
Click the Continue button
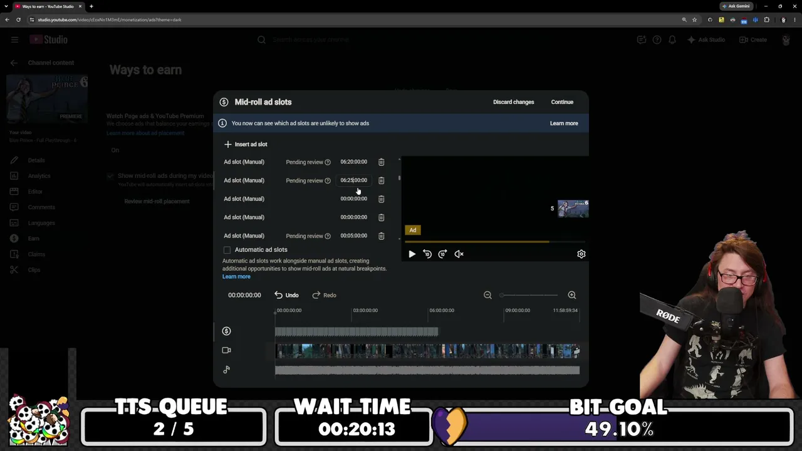coord(562,102)
